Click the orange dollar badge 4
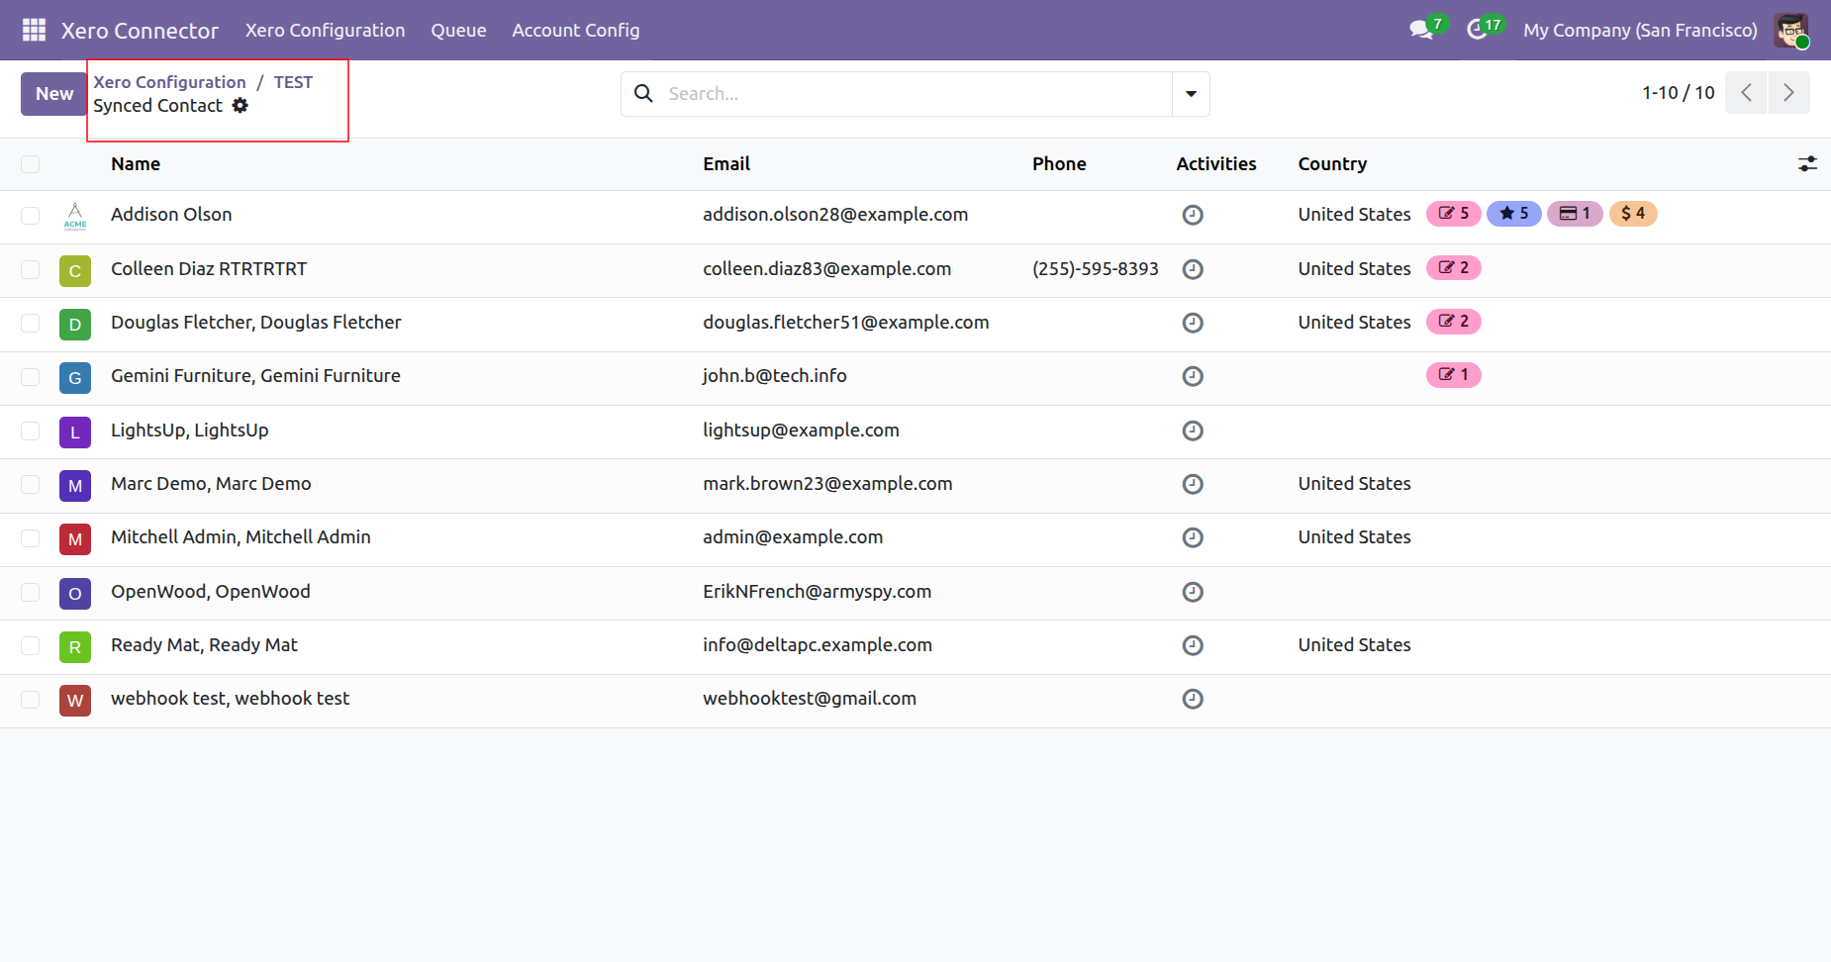The height and width of the screenshot is (962, 1831). 1633,214
